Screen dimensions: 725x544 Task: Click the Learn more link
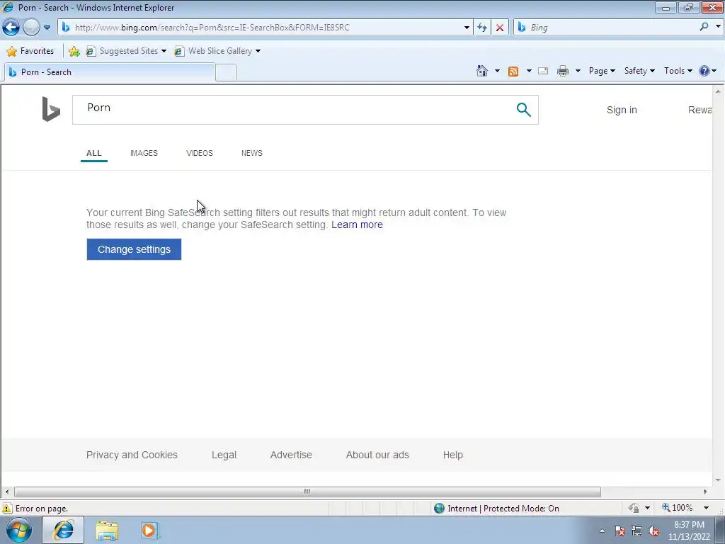[357, 225]
